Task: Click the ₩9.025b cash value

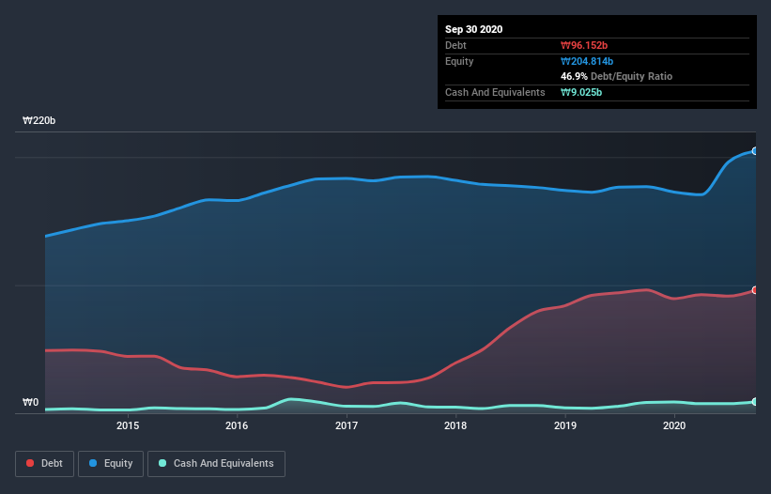Action: (581, 92)
